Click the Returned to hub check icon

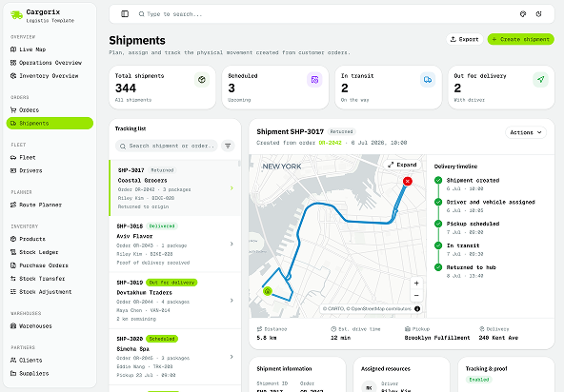[438, 267]
